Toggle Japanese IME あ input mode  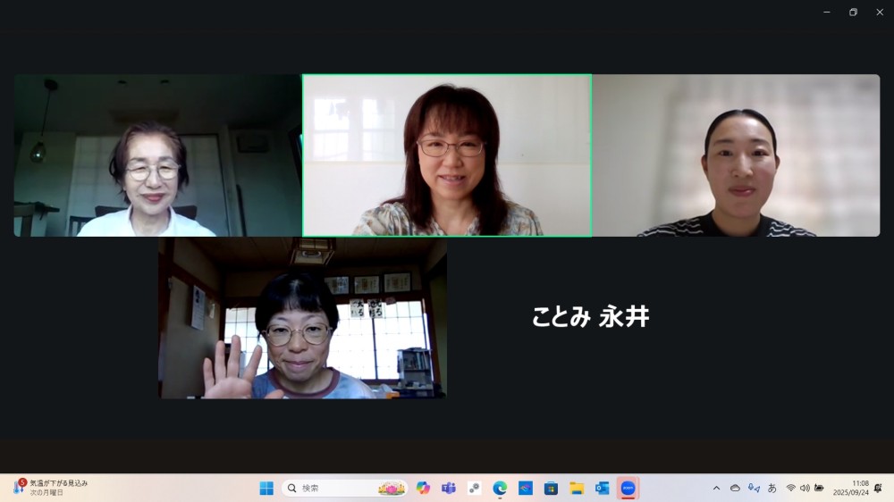pos(772,488)
